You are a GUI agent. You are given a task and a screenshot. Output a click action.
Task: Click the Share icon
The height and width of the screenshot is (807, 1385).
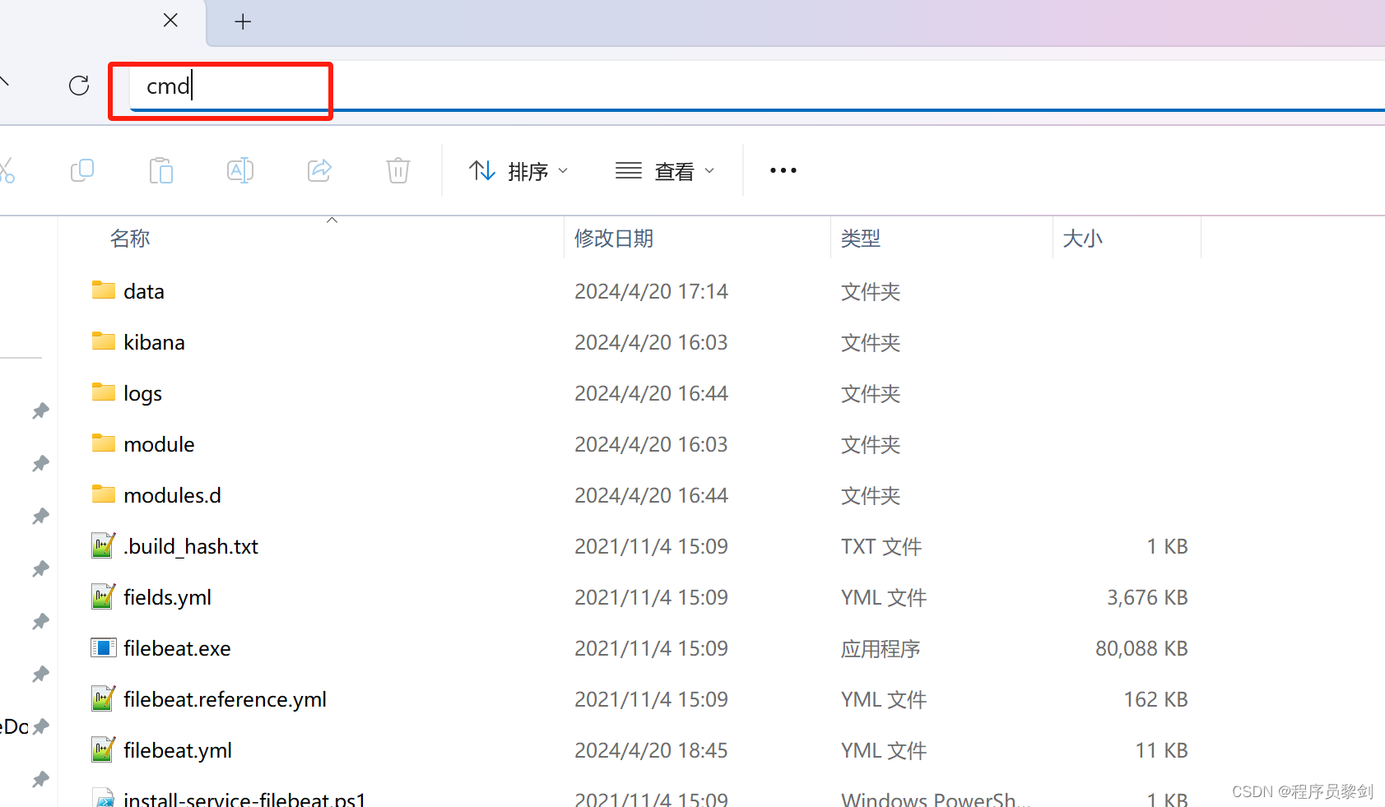click(x=319, y=170)
